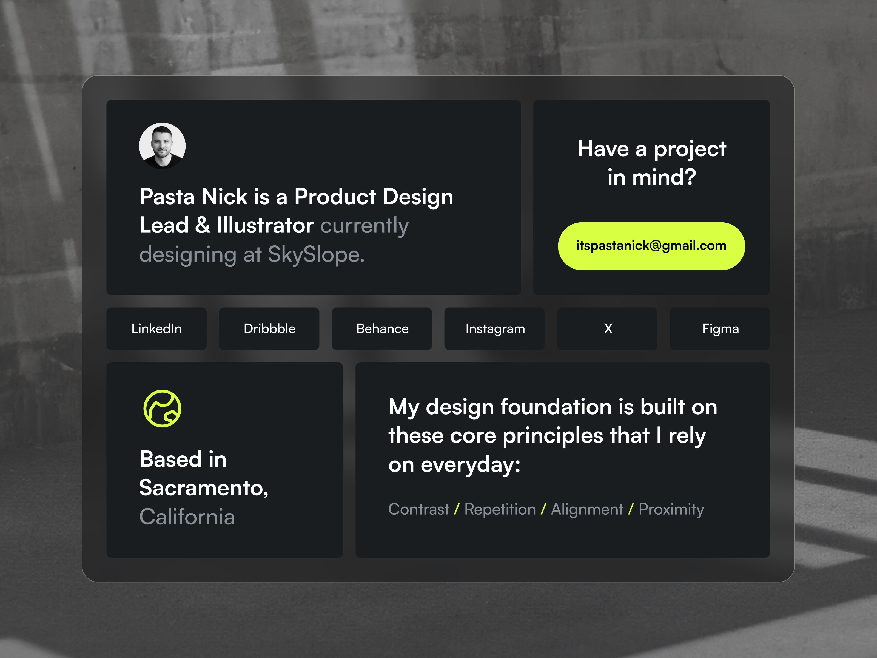Click the "My design foundation" heading

tap(553, 407)
